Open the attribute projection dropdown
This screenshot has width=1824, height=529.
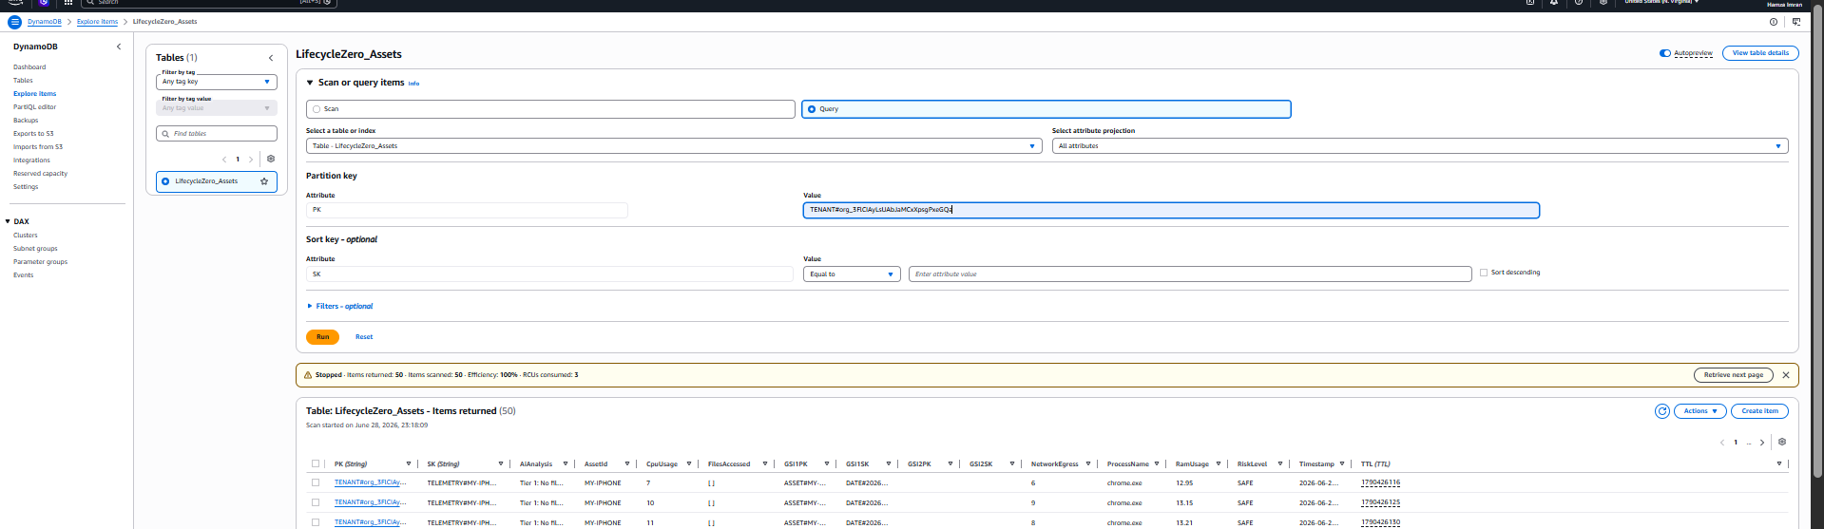1420,146
